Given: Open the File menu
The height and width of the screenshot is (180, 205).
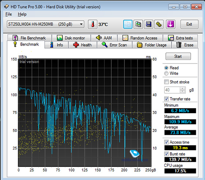Looking at the screenshot, I should pos(9,14).
